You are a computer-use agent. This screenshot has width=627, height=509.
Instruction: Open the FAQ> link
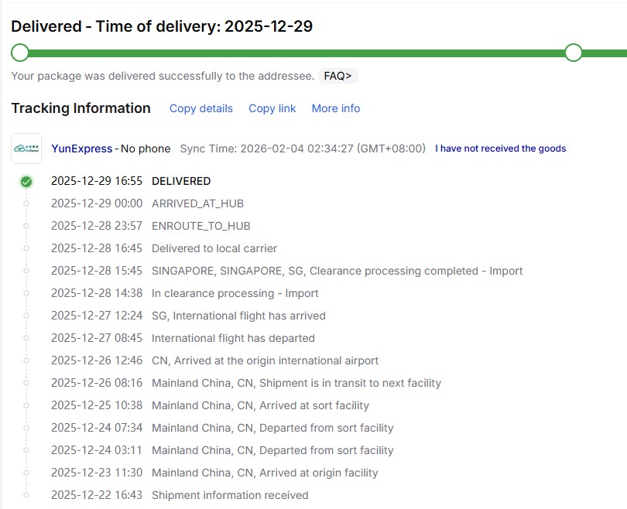click(337, 76)
